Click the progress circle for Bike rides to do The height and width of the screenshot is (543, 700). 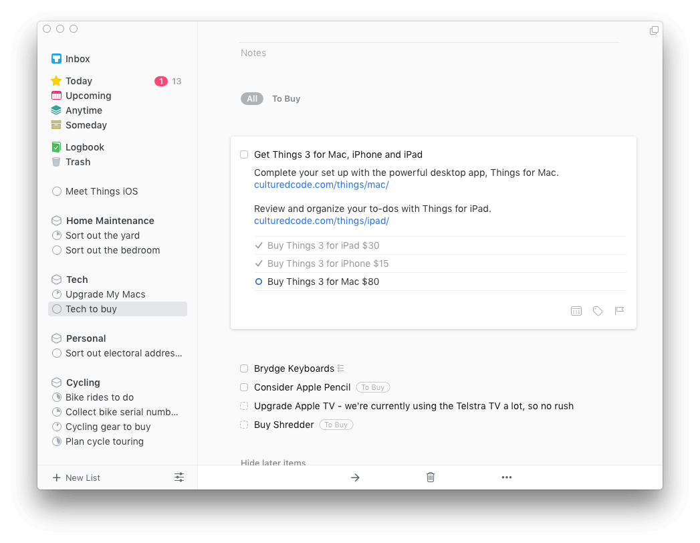57,397
